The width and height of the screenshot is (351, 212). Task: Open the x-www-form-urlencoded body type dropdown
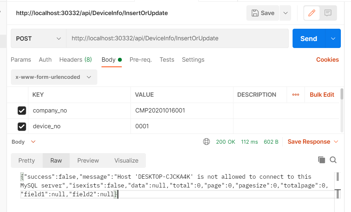point(54,77)
